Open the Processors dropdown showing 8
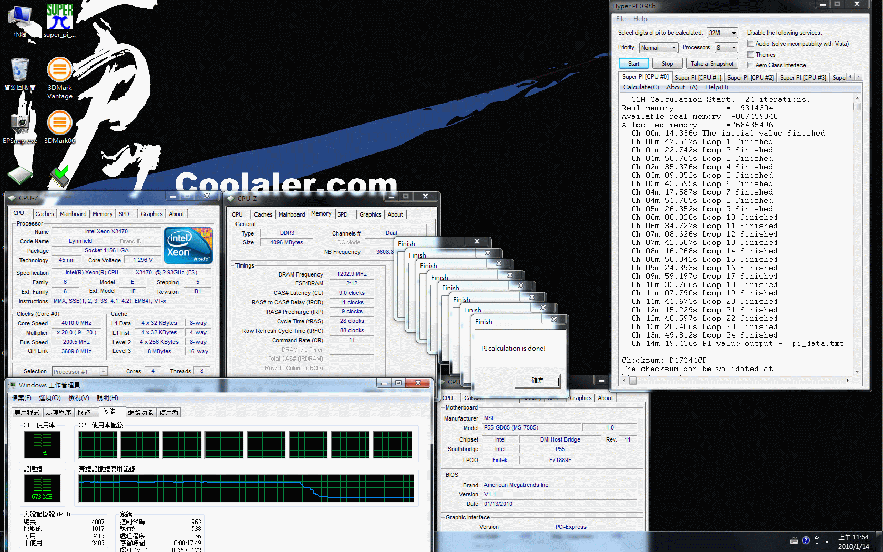Screen dimensions: 883x552 [726, 48]
